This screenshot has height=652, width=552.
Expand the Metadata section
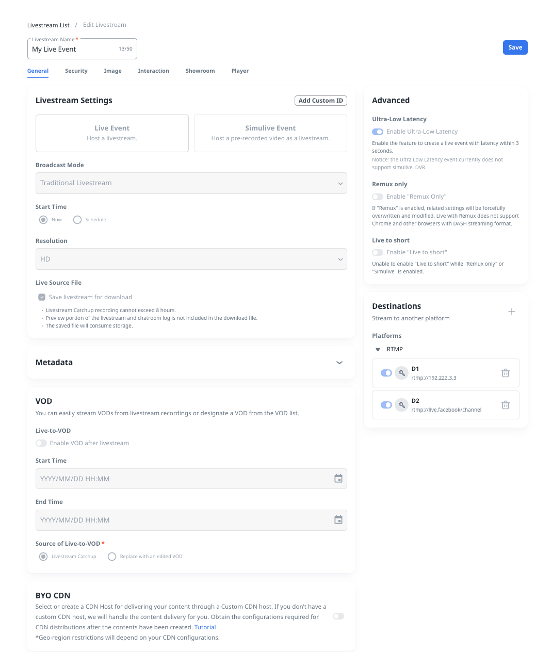pos(339,363)
